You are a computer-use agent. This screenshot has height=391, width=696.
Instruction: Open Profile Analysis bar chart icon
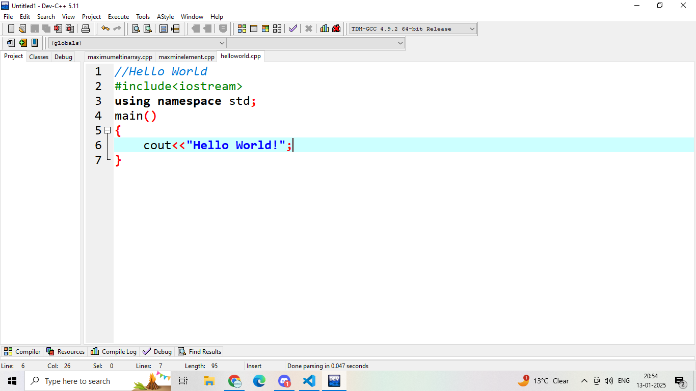pyautogui.click(x=325, y=29)
